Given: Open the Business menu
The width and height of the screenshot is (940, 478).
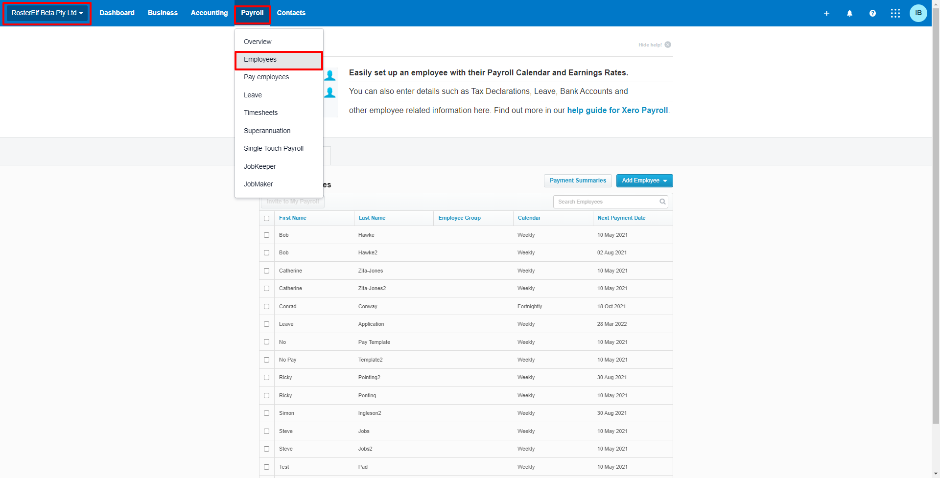Looking at the screenshot, I should [163, 13].
